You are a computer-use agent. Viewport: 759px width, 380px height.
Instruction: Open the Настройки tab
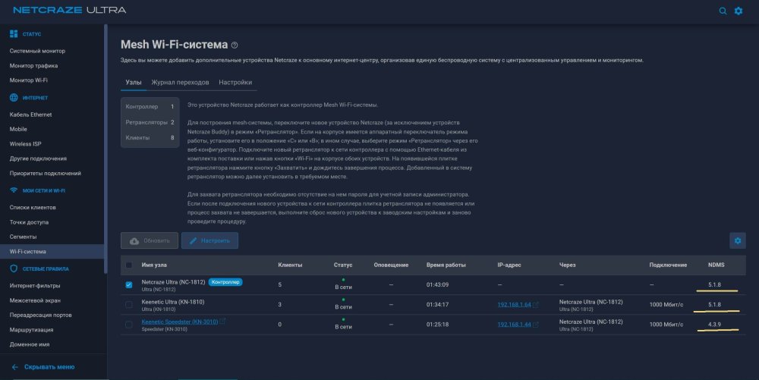[235, 82]
